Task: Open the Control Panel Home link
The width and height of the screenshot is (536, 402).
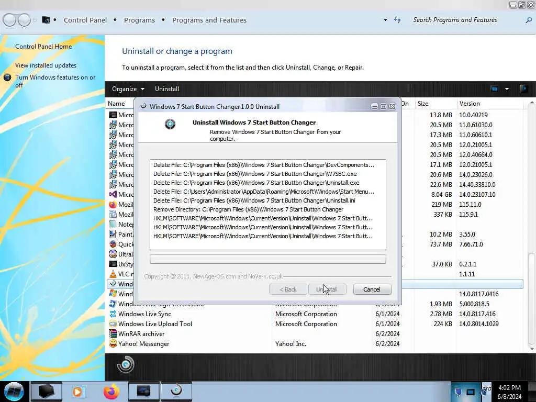Action: click(x=43, y=47)
